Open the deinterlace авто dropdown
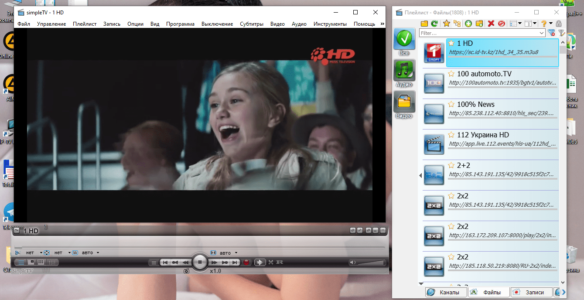This screenshot has width=584, height=300. click(98, 252)
